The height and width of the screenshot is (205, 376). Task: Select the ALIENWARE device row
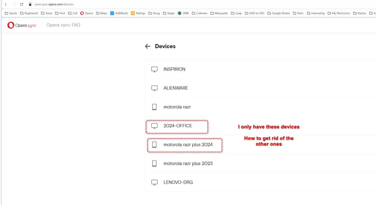260,88
